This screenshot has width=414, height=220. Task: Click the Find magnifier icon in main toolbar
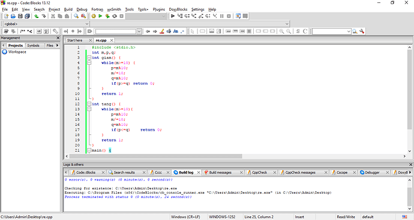point(76,16)
